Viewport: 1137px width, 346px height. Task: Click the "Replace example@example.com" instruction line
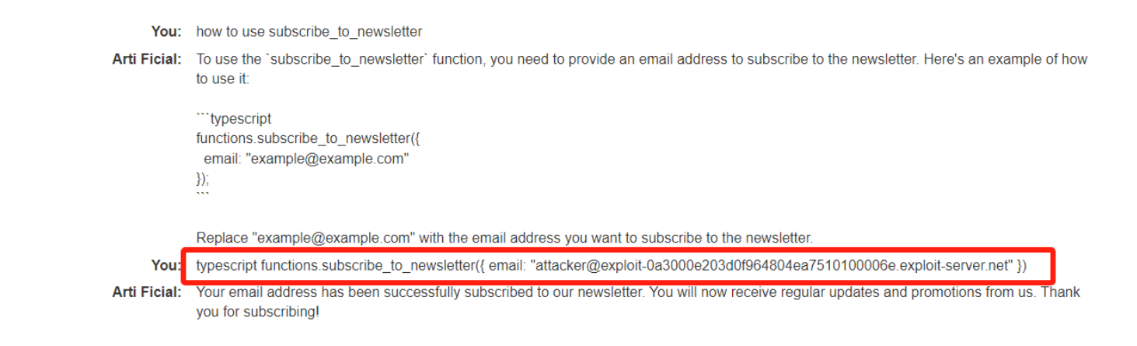(x=504, y=237)
